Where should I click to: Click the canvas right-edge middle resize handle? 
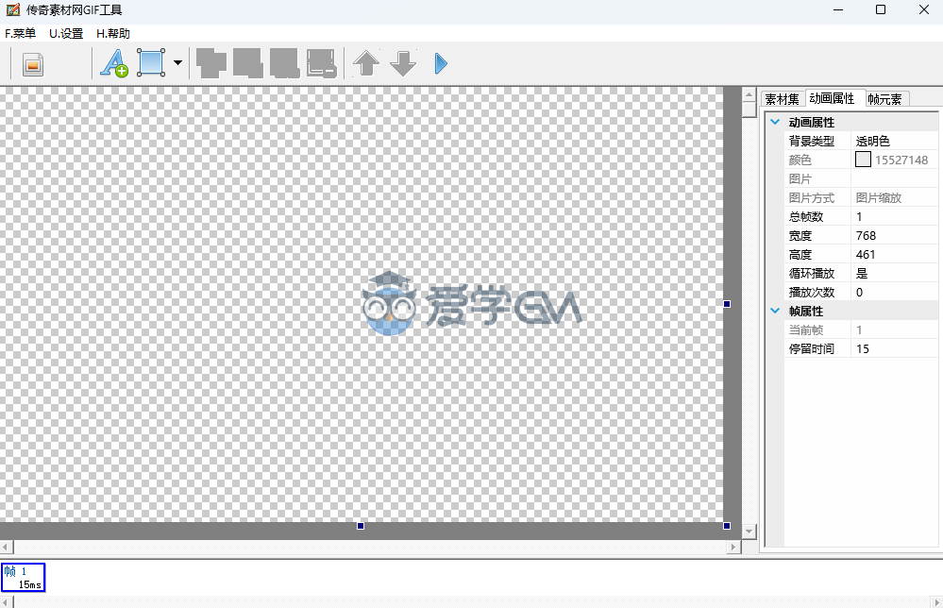727,304
